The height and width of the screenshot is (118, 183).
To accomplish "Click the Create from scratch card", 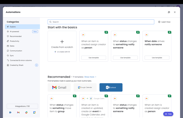I will 62,46.
